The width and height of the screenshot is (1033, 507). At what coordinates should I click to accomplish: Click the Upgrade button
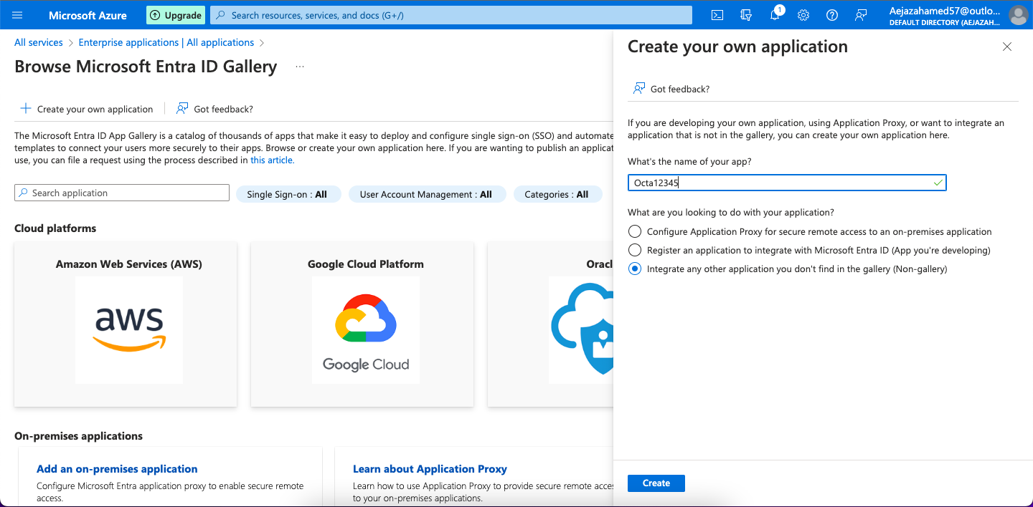pos(176,15)
